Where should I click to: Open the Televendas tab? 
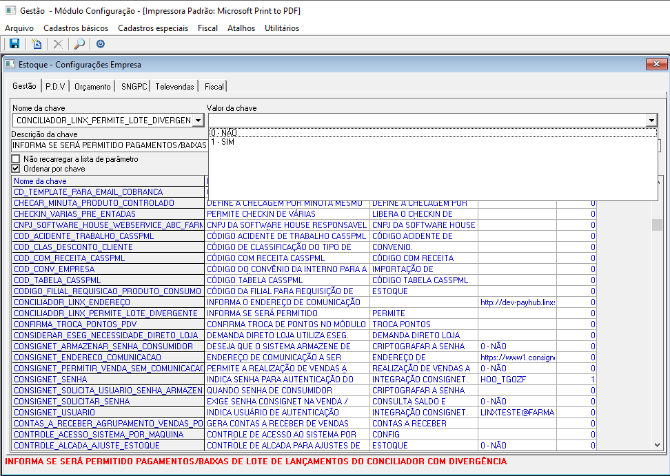[x=174, y=87]
